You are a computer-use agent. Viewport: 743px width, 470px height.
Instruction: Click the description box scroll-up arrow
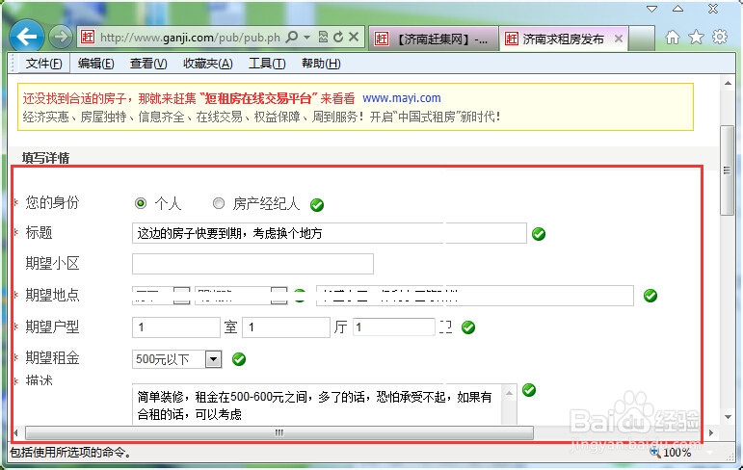[x=509, y=393]
